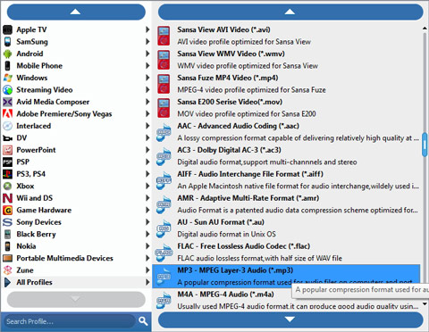Click the Avid Media Composer icon

click(7, 102)
